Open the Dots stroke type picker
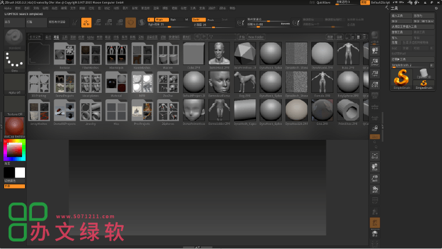 click(14, 62)
